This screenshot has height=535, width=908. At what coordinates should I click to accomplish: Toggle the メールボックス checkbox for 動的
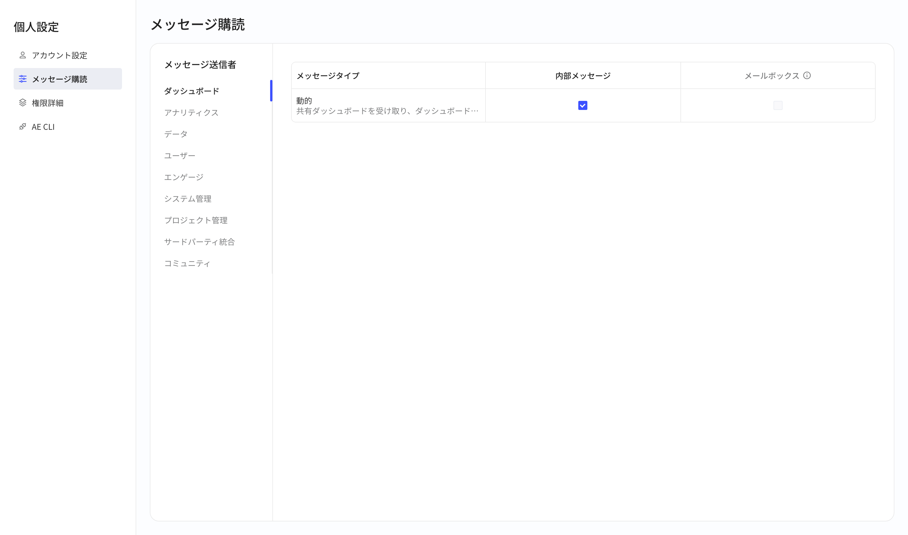(778, 105)
